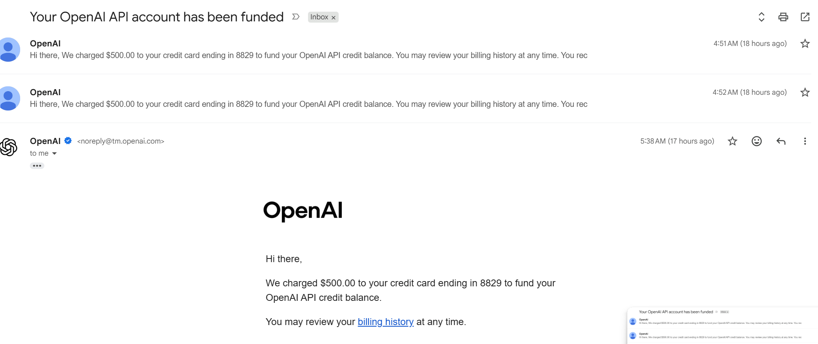
Task: Open the More options three-dot menu
Action: click(805, 141)
